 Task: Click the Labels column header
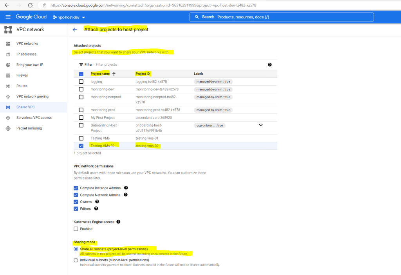tap(199, 74)
